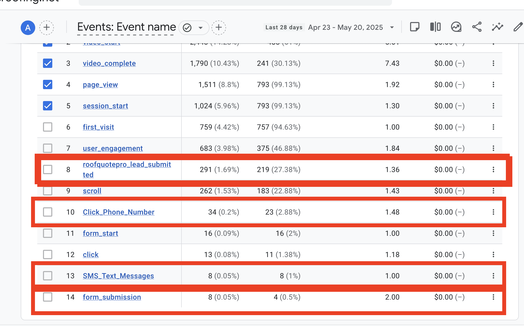Viewport: 524px width, 326px height.
Task: Open the form_submission event link
Action: (x=112, y=297)
